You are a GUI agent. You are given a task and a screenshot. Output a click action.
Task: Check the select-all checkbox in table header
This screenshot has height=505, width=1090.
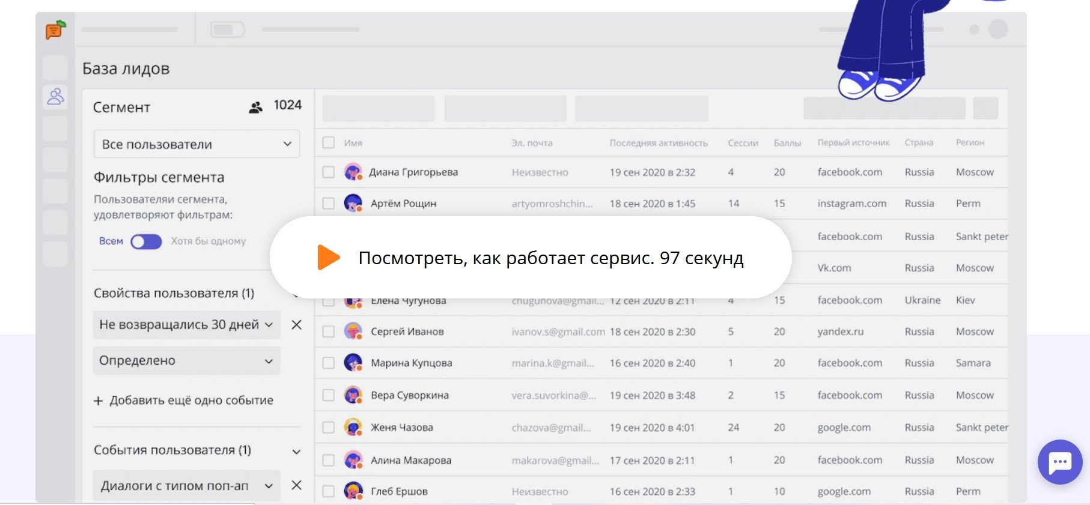click(x=329, y=143)
